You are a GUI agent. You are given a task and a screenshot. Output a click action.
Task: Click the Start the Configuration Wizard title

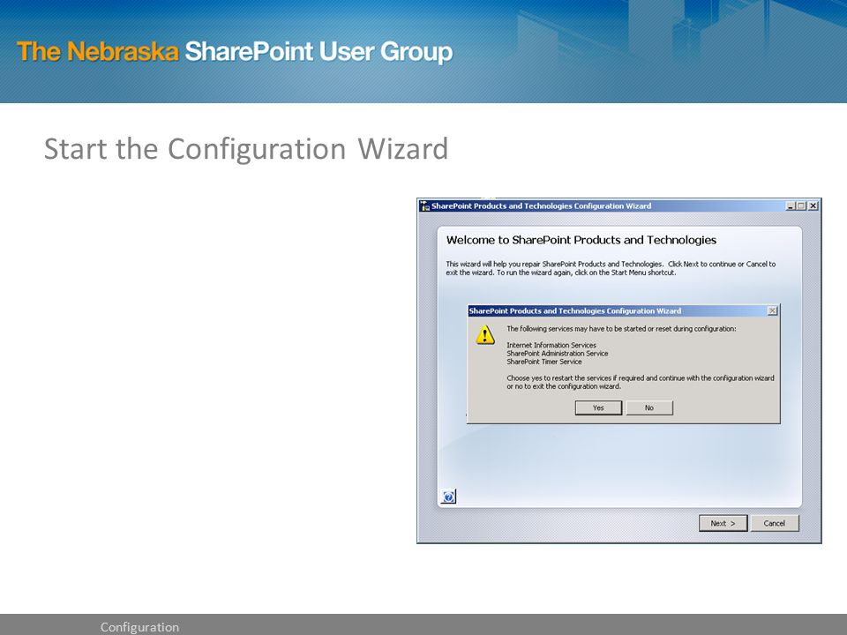coord(246,150)
